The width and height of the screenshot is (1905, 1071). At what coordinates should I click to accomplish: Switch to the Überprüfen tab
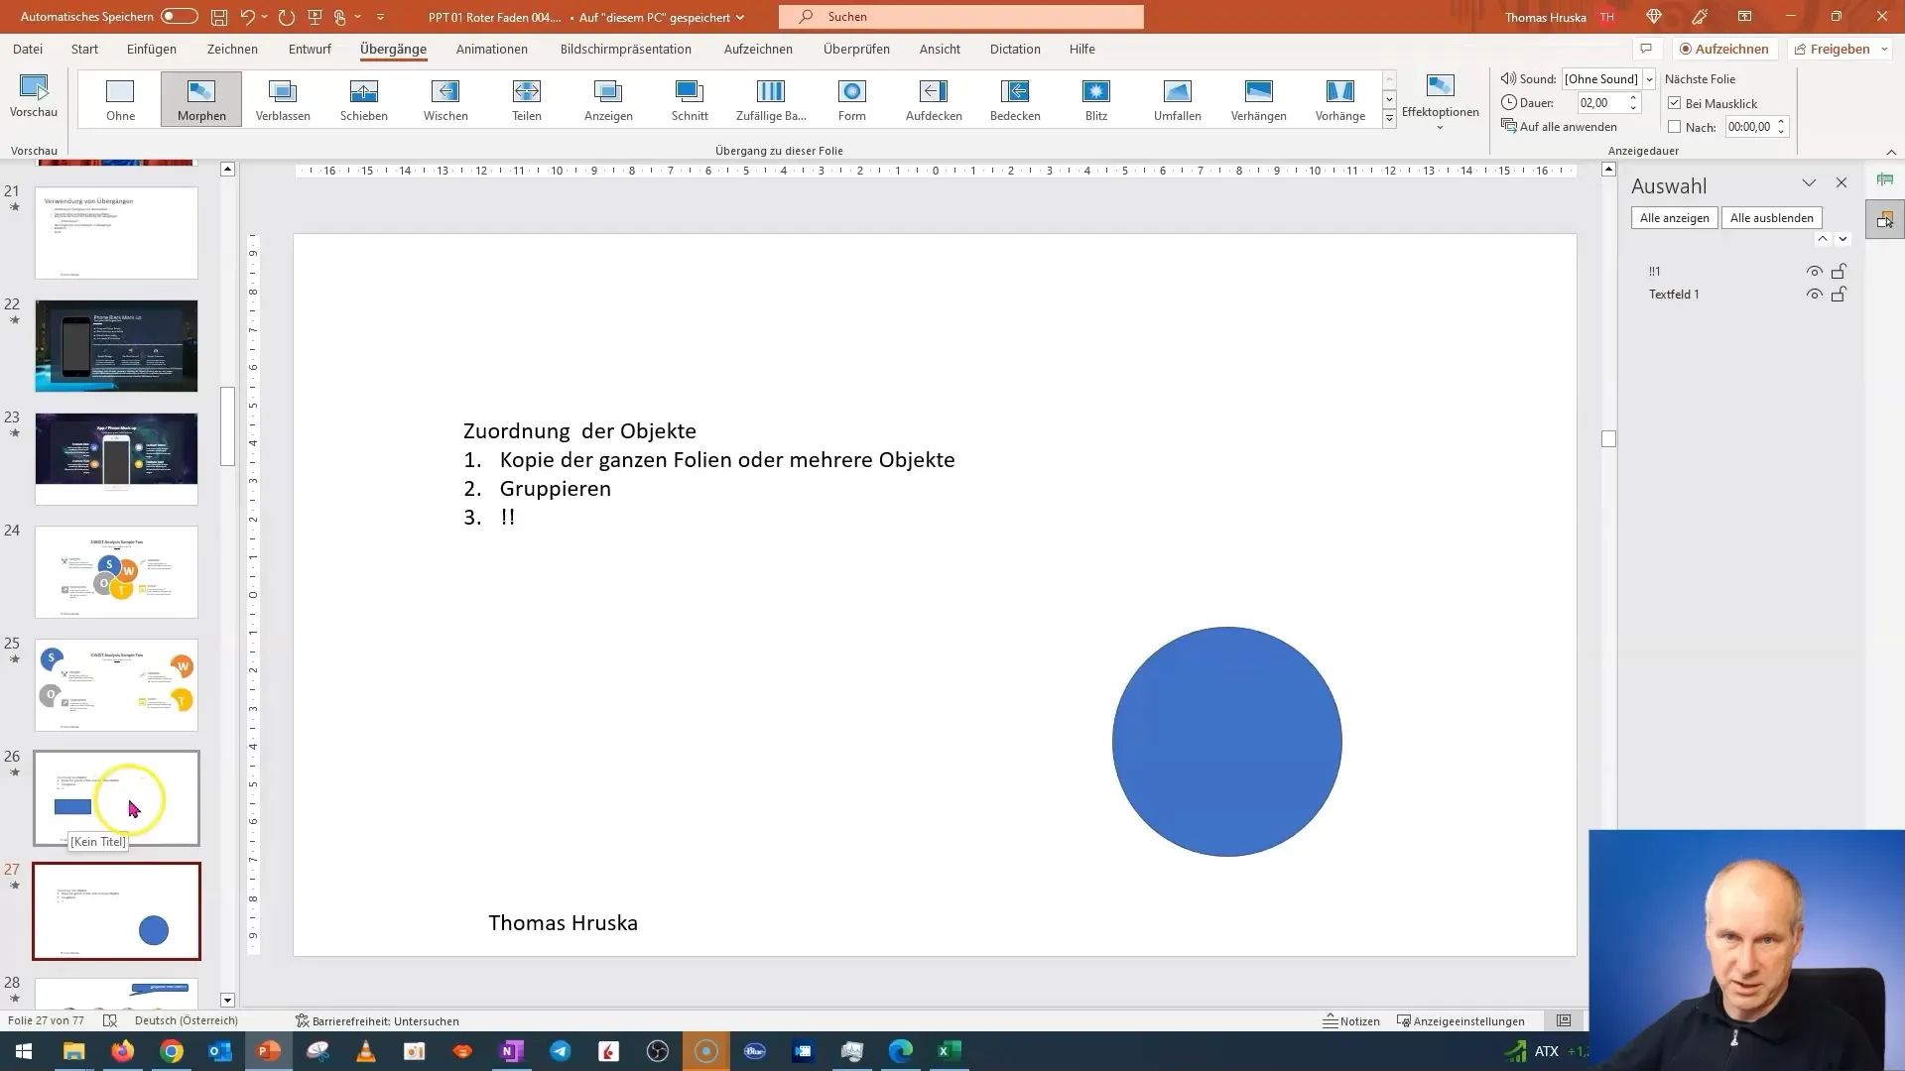(x=856, y=49)
